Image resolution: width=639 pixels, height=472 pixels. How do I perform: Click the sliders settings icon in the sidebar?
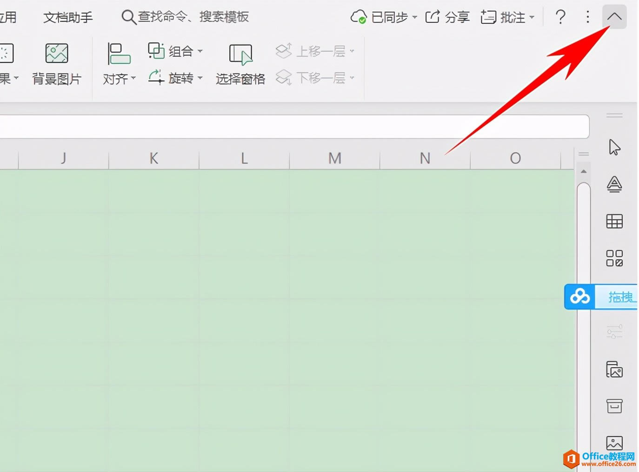pos(614,332)
